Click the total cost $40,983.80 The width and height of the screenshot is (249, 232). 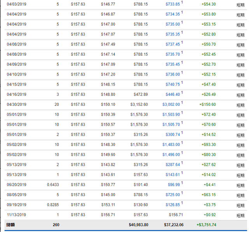[x=139, y=225]
